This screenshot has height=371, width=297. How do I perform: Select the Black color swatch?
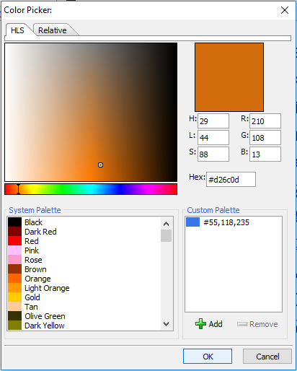pos(14,222)
